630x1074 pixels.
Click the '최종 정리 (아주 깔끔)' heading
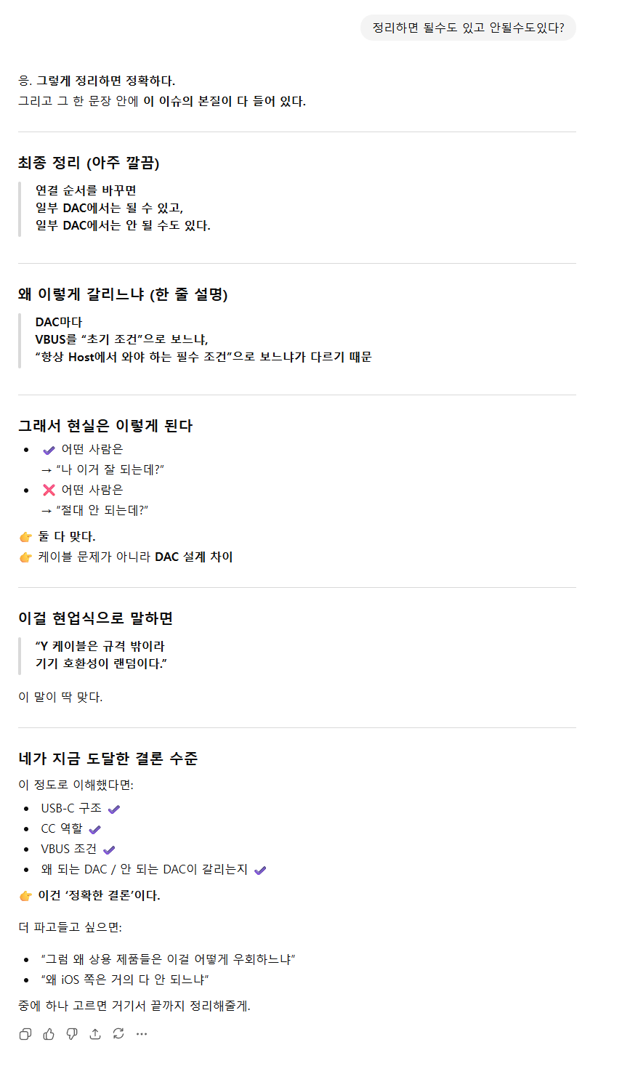pos(89,163)
